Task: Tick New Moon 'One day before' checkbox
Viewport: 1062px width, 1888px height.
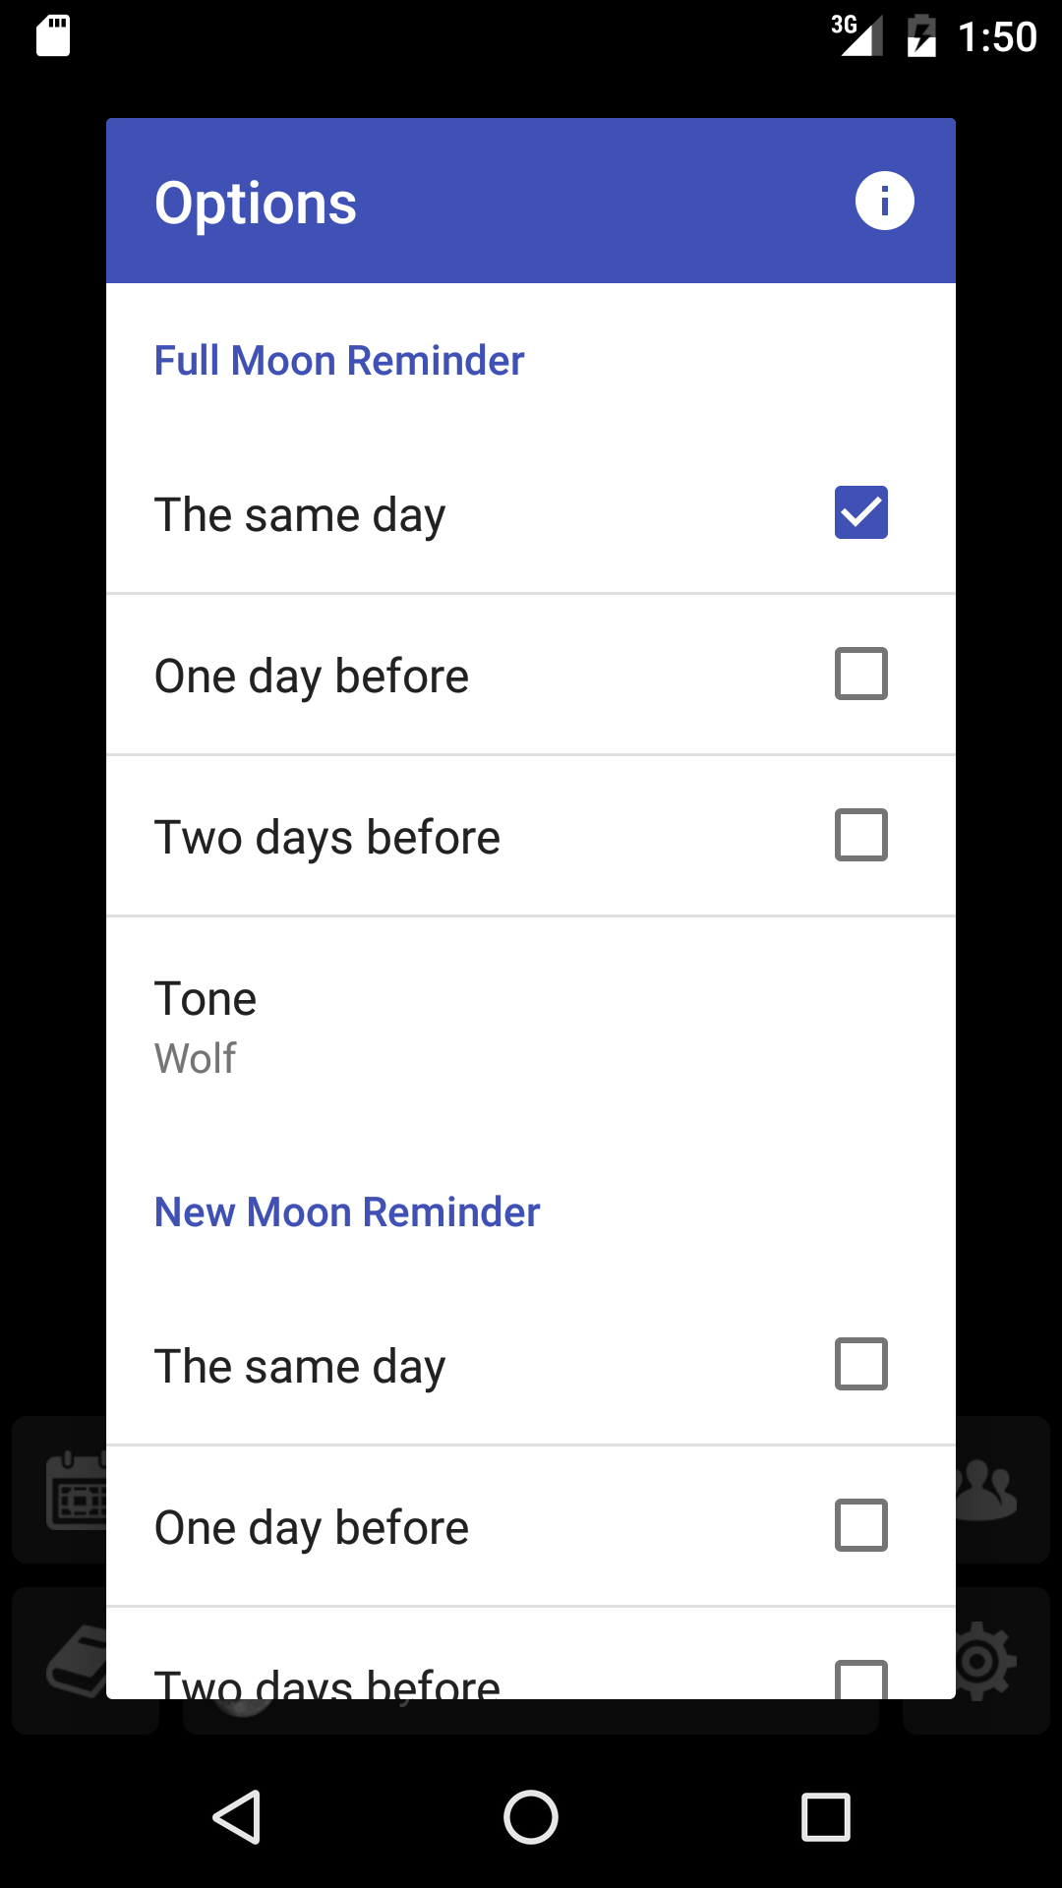Action: click(860, 1525)
